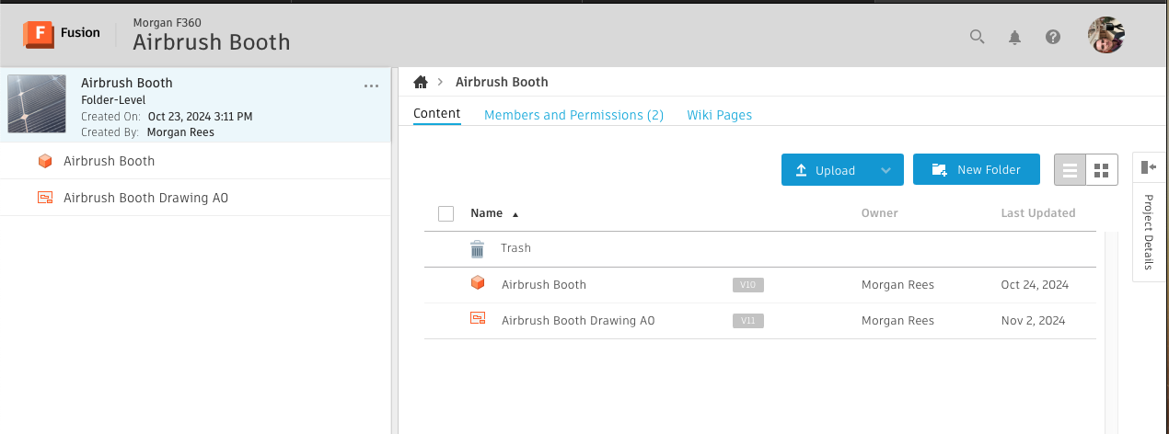Open the user profile avatar
The height and width of the screenshot is (434, 1169).
click(1106, 36)
